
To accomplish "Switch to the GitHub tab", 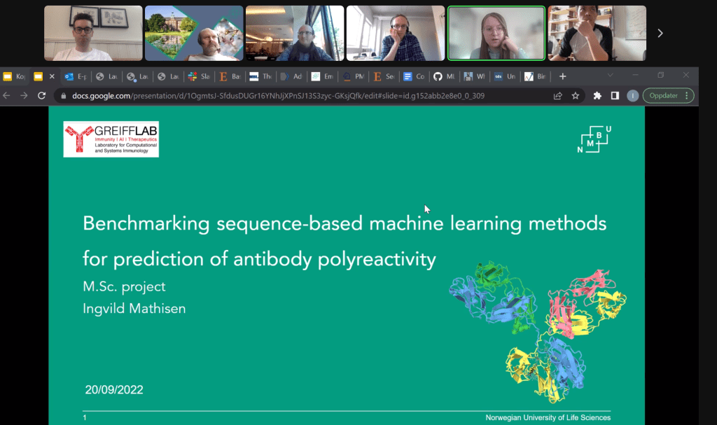I will 444,76.
